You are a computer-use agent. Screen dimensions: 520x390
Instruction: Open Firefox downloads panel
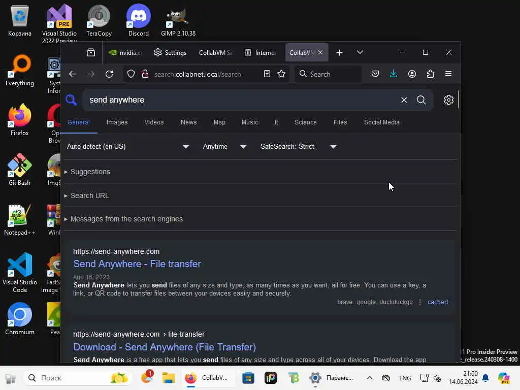pyautogui.click(x=394, y=74)
